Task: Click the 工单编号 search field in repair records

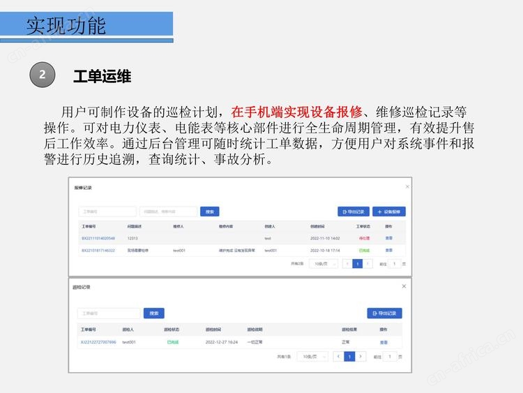Action: tap(107, 212)
